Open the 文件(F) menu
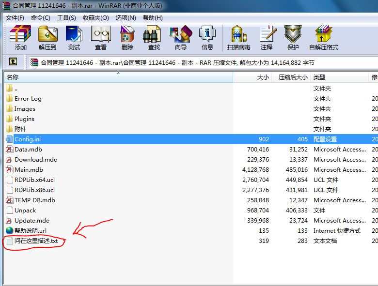 [x=15, y=18]
